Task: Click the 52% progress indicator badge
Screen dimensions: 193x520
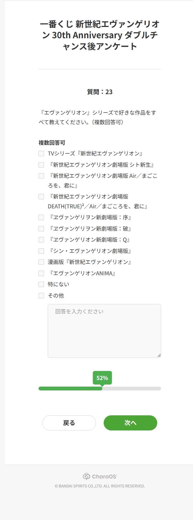Action: click(x=102, y=378)
